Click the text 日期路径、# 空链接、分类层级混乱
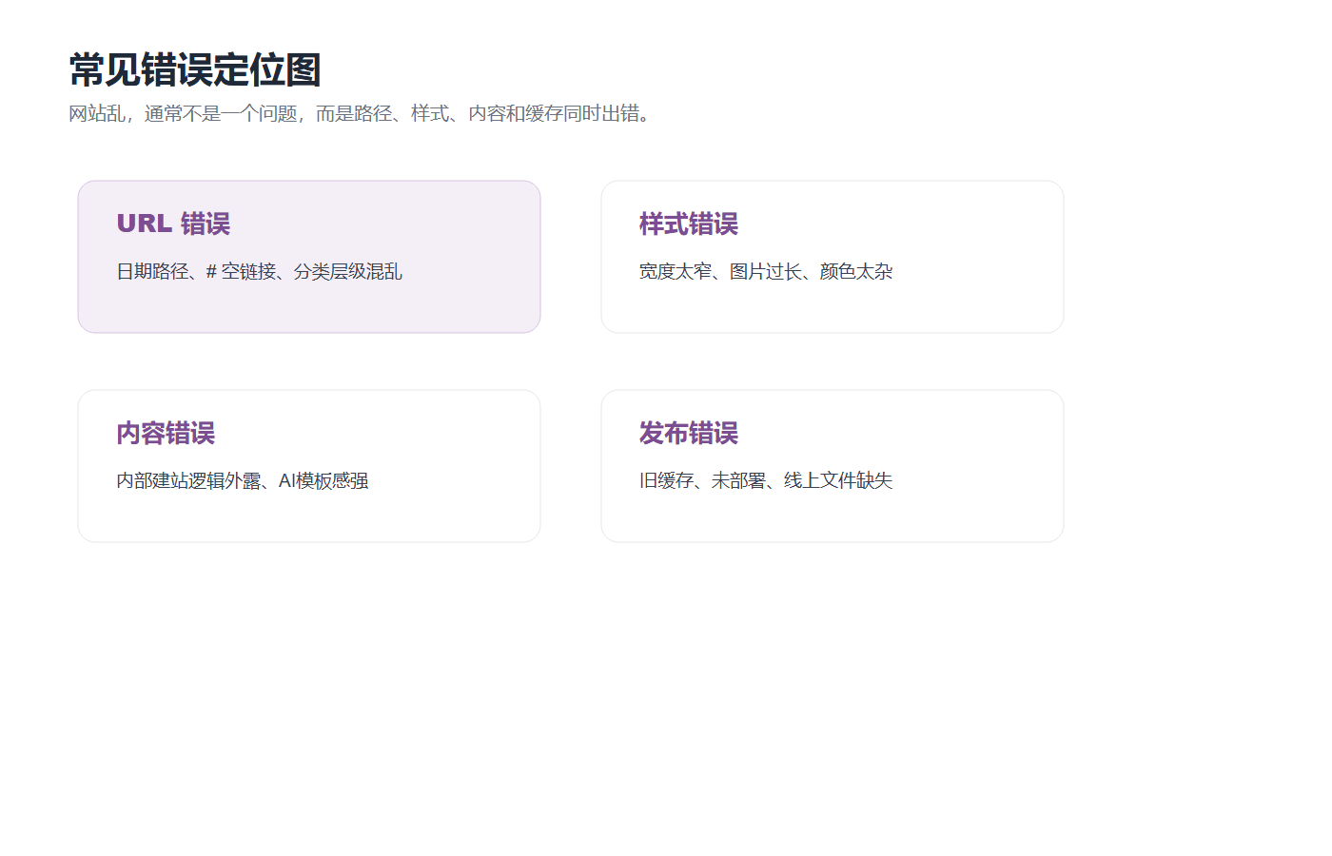Screen dimensions: 1332x856 click(259, 272)
